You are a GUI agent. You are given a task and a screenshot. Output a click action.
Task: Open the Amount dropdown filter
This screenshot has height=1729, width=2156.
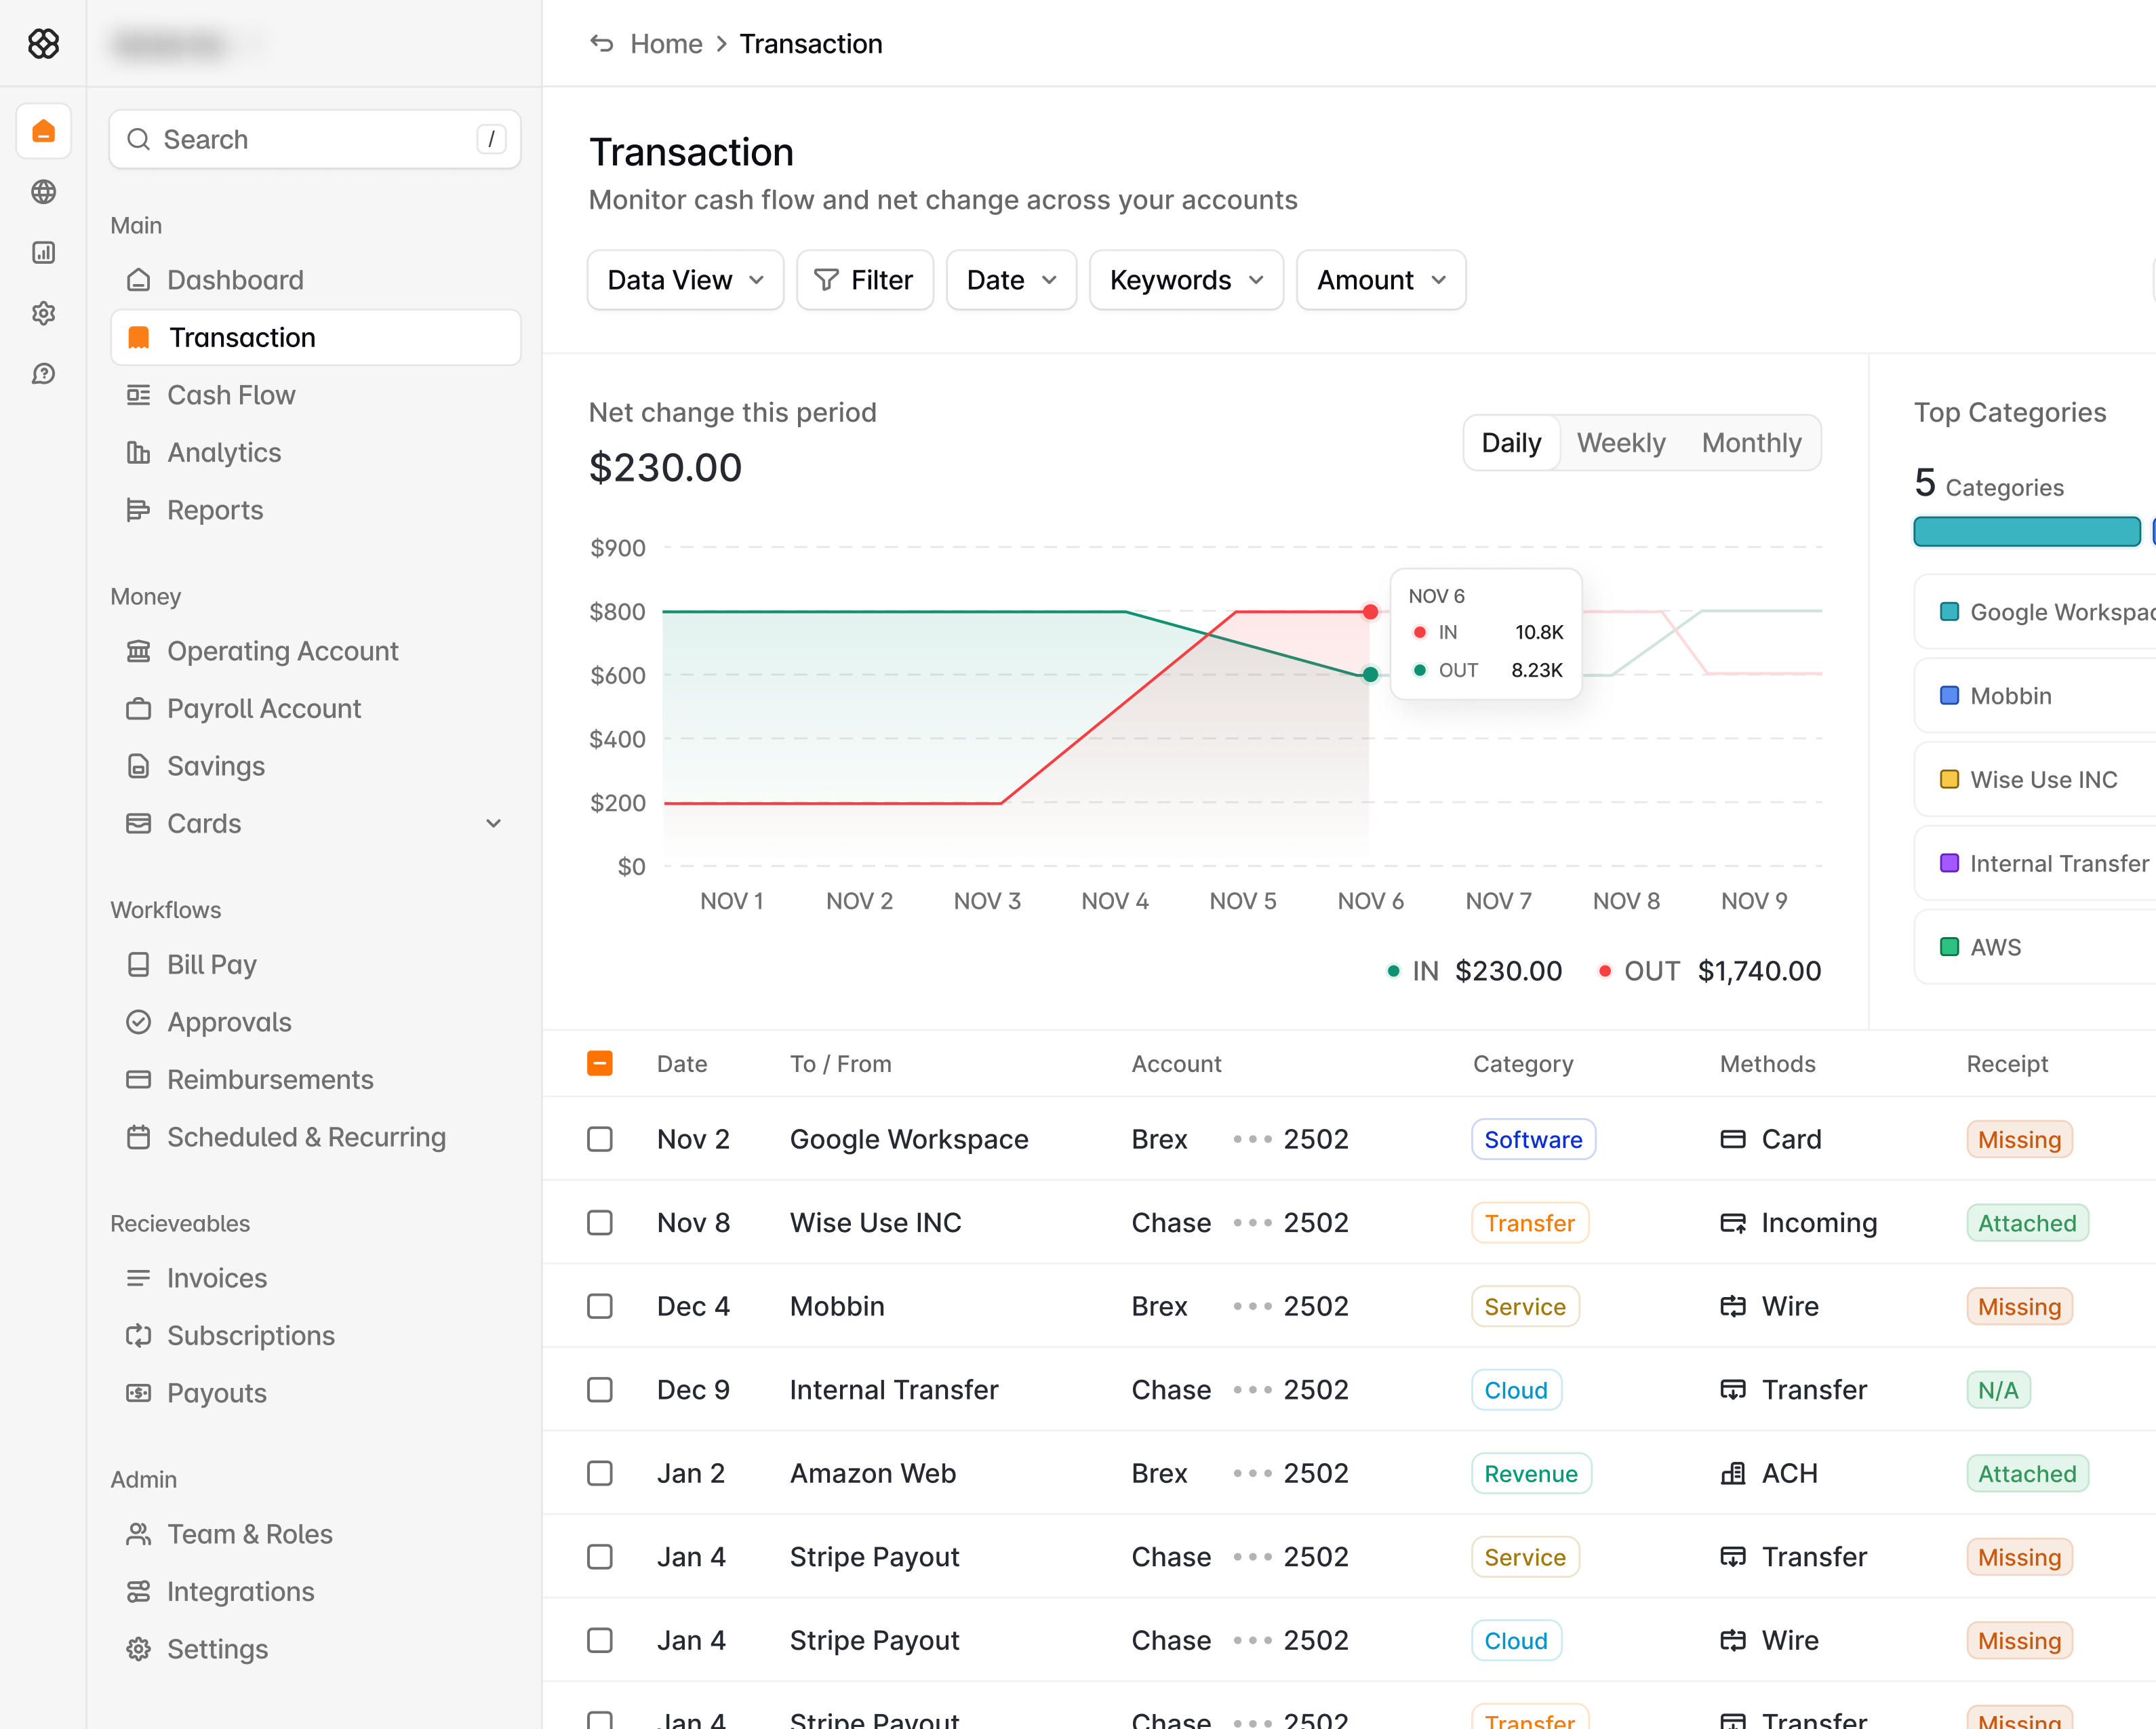click(1380, 280)
